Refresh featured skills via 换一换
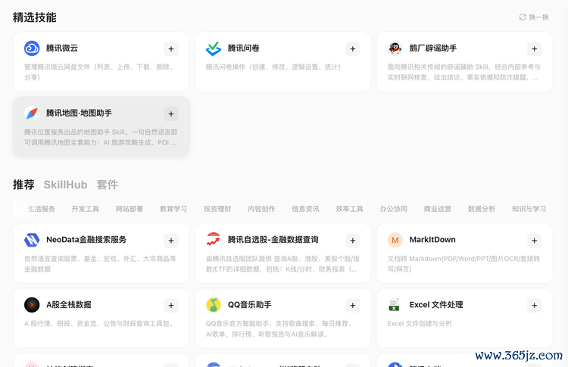Screen dimensions: 568x367 [x=534, y=17]
